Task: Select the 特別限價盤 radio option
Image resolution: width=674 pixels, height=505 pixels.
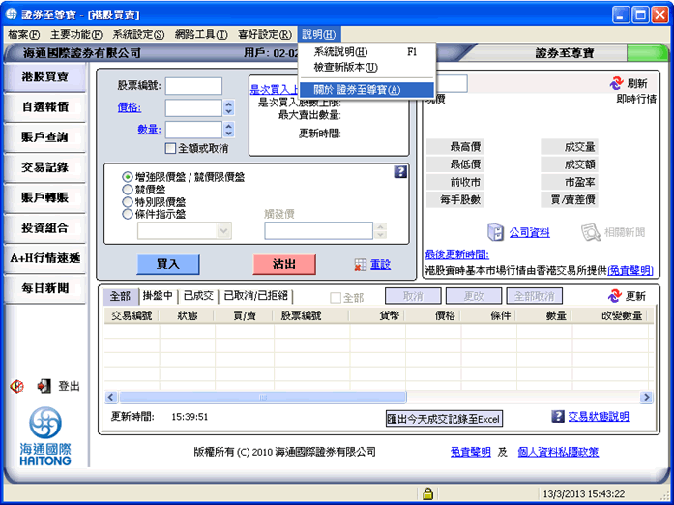Action: tap(128, 202)
